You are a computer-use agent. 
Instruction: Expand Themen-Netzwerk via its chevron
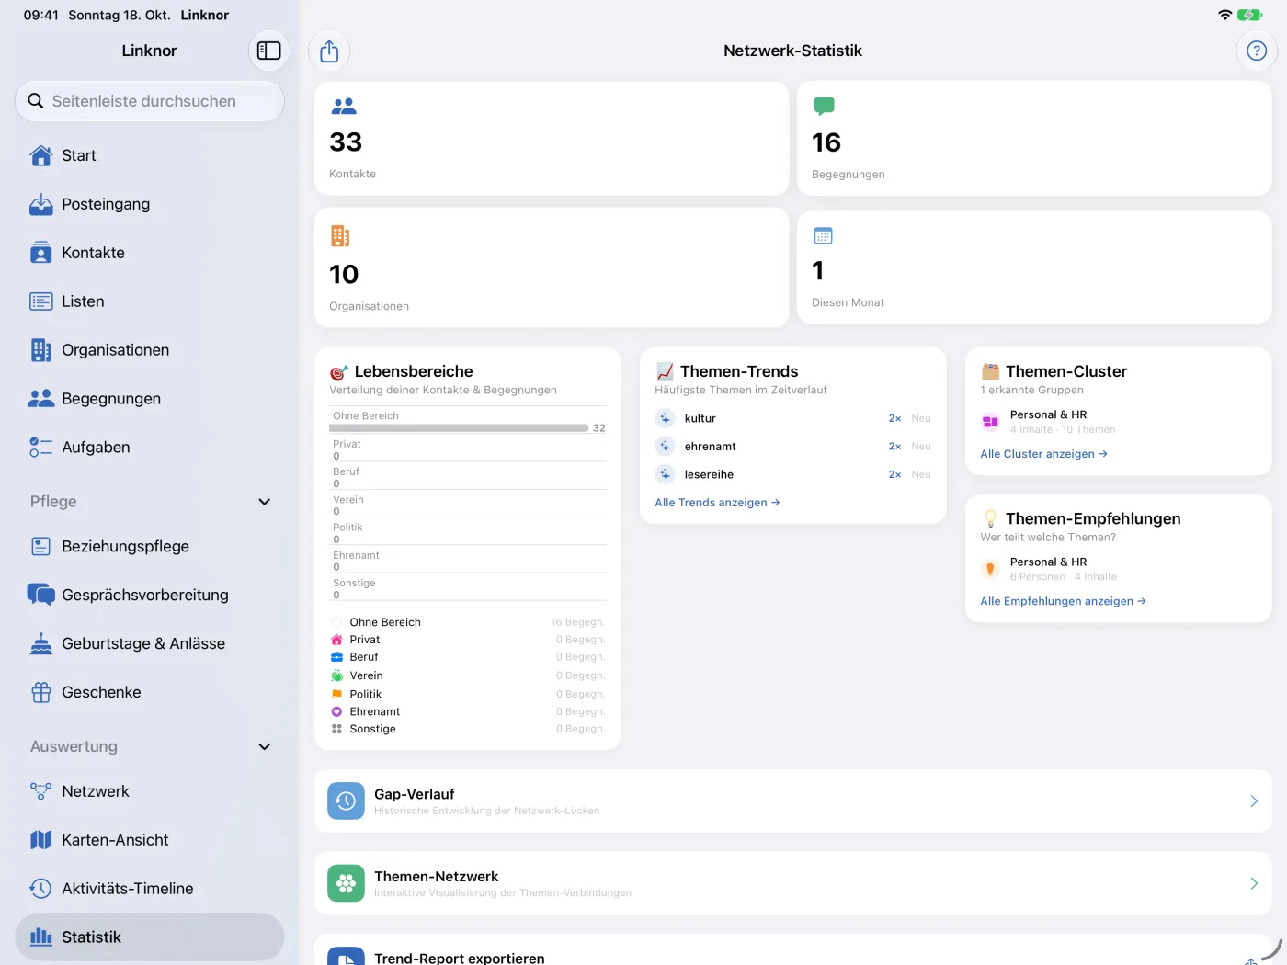(x=1254, y=883)
